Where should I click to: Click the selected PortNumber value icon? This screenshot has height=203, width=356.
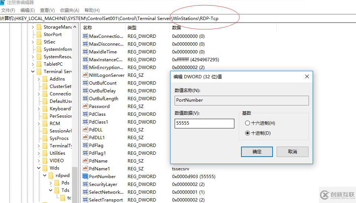click(x=85, y=176)
